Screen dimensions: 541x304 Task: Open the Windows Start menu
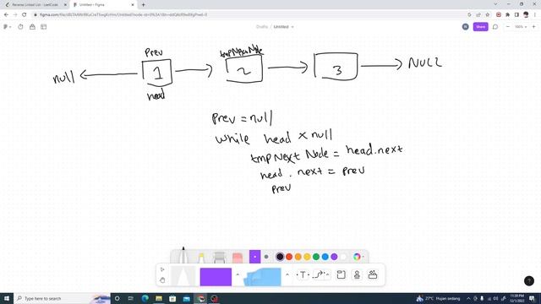[7, 298]
